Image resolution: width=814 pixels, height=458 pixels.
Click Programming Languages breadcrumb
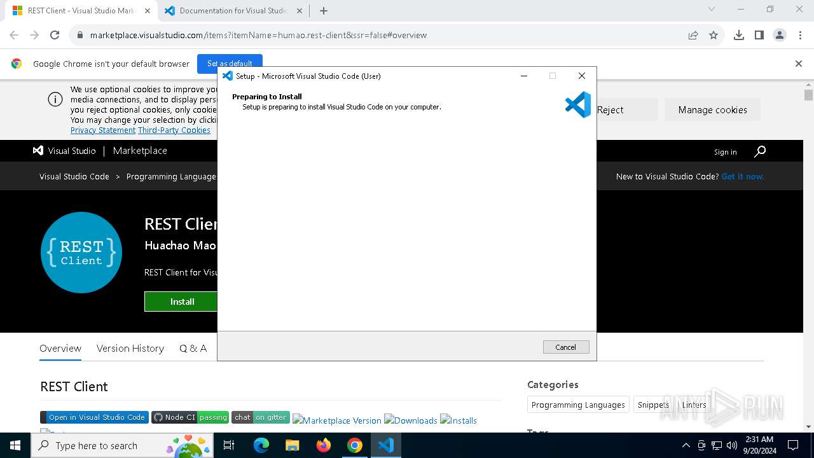click(172, 176)
